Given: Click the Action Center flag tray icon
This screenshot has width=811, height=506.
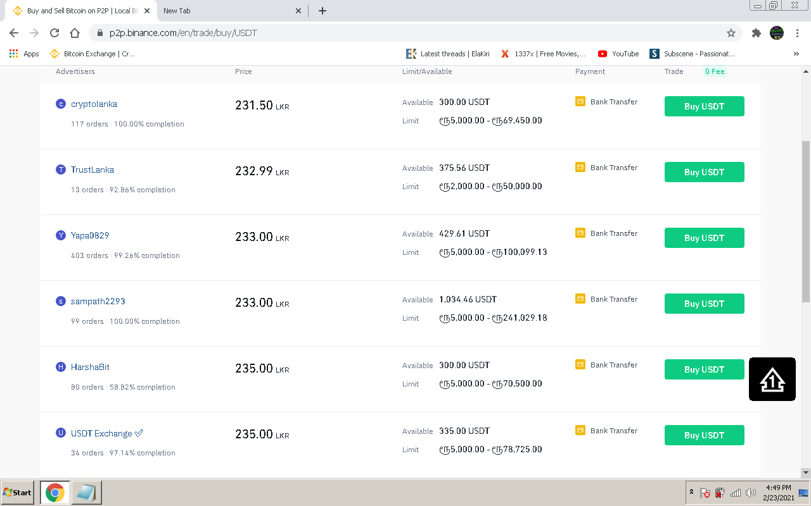Looking at the screenshot, I should [x=705, y=493].
